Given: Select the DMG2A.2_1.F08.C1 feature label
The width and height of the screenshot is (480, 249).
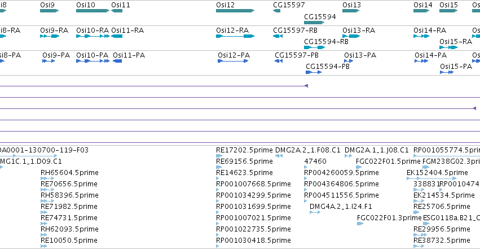Looking at the screenshot, I should pos(307,150).
